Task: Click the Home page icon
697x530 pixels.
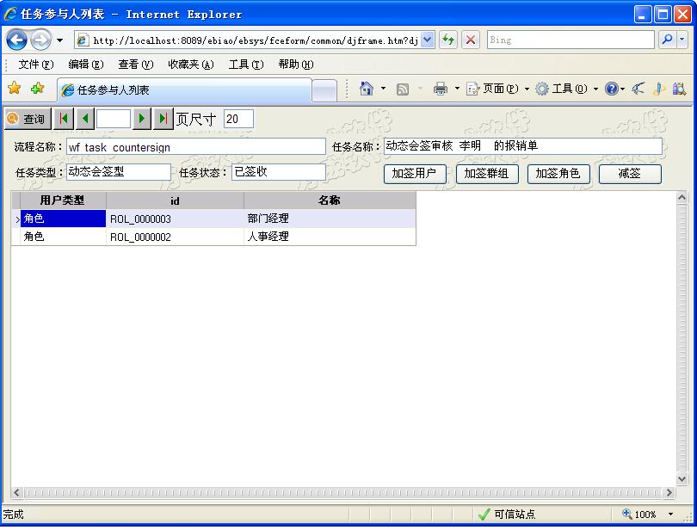Action: pos(367,89)
